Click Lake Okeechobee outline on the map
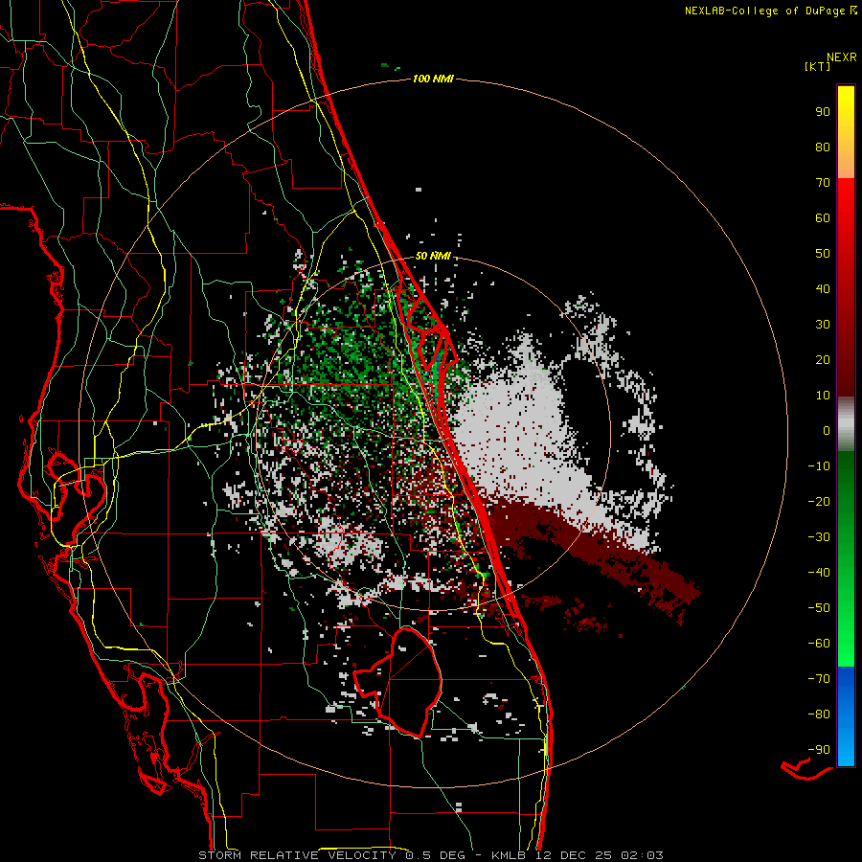The width and height of the screenshot is (862, 862). [398, 683]
